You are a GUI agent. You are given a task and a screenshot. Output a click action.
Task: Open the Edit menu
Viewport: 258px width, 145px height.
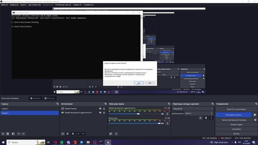point(14,5)
